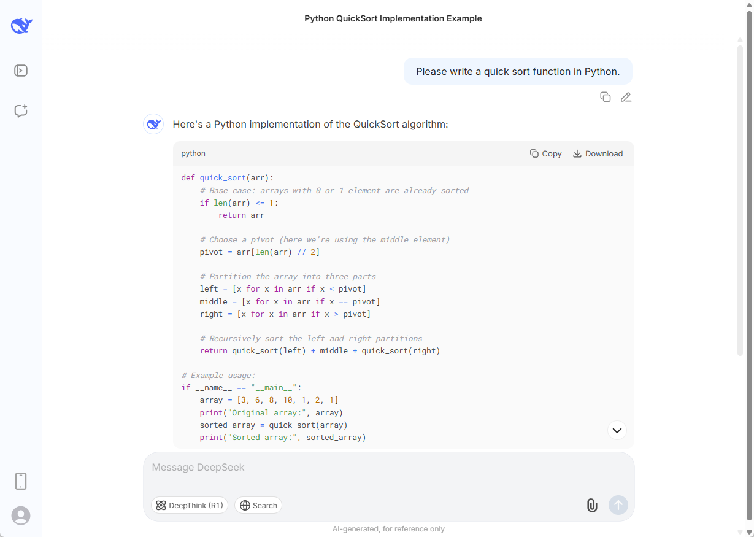Click the line 'left = [x for x in arr if x < pivot]'
This screenshot has height=537, width=754.
283,289
